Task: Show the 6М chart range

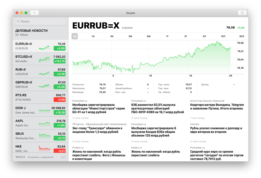Action: [149, 36]
